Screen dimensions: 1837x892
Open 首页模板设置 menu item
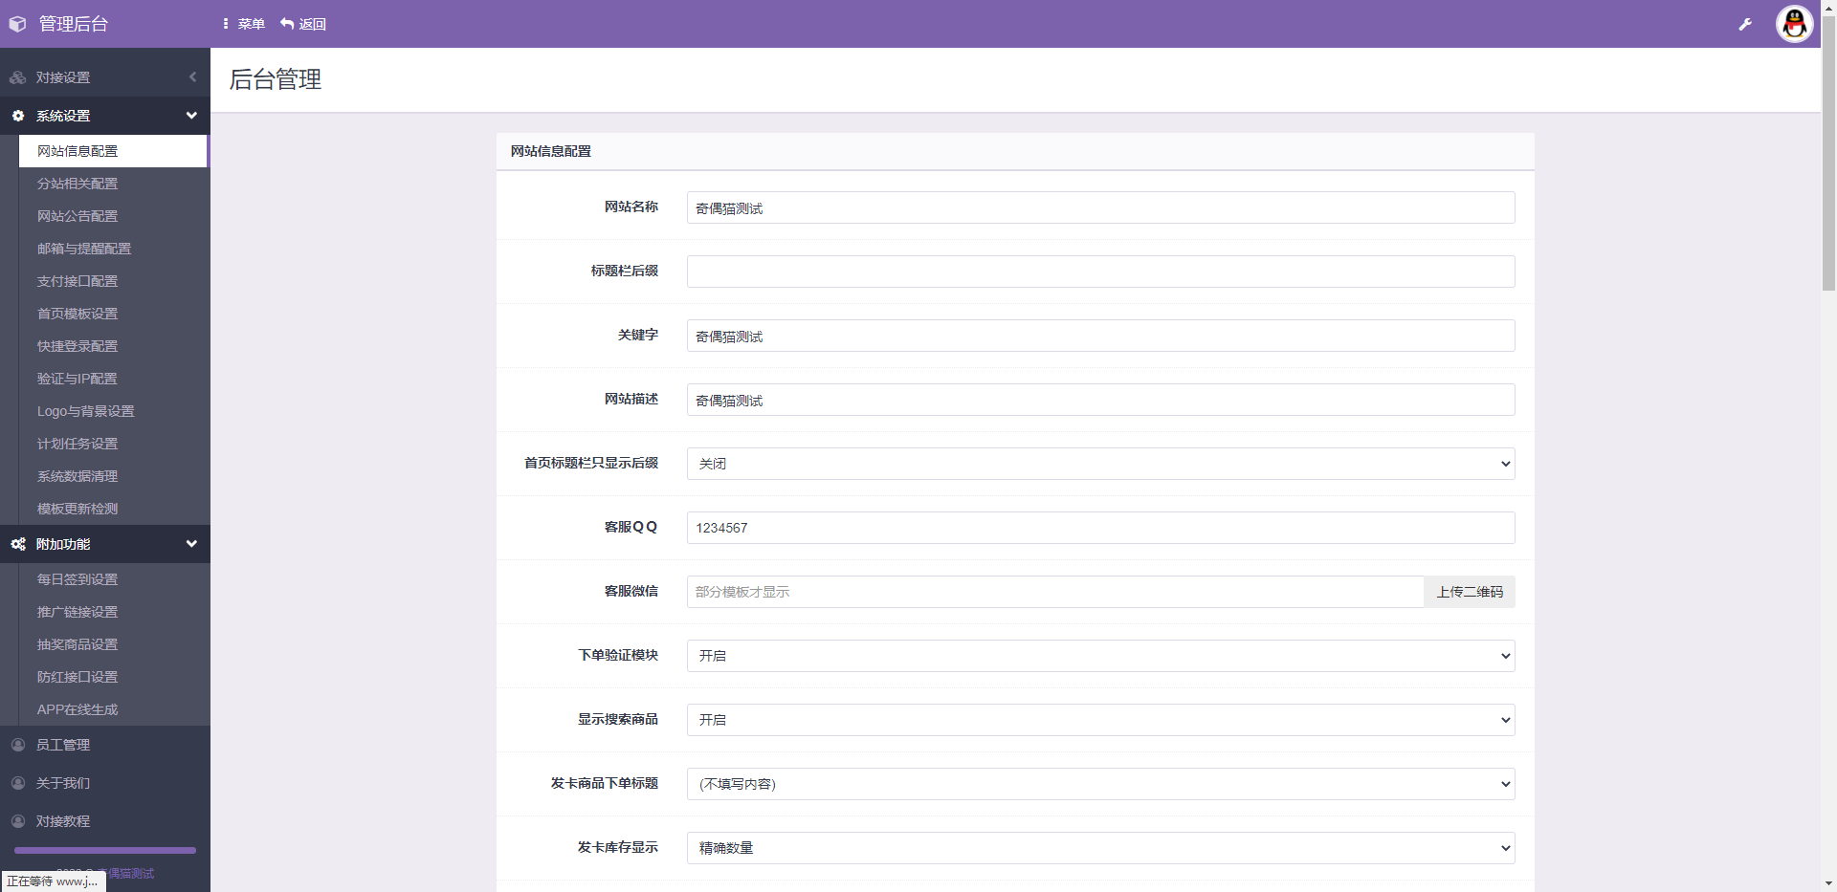[113, 314]
